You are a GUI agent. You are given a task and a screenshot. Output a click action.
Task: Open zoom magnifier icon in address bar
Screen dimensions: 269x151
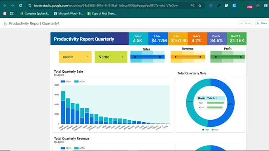pos(193,6)
